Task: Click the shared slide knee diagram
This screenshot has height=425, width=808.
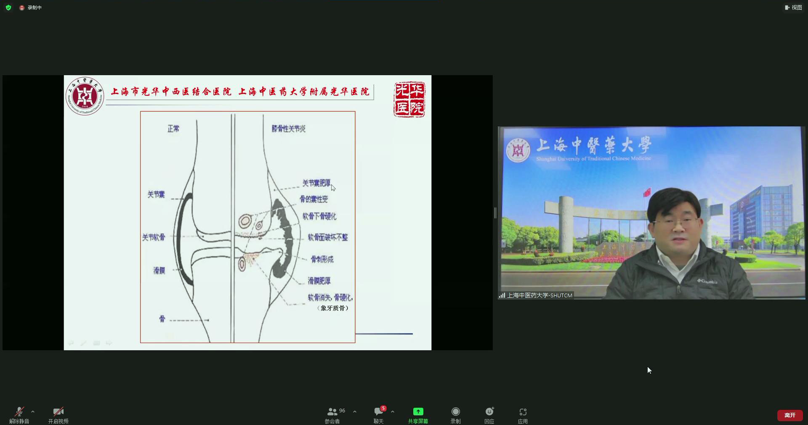Action: tap(247, 227)
